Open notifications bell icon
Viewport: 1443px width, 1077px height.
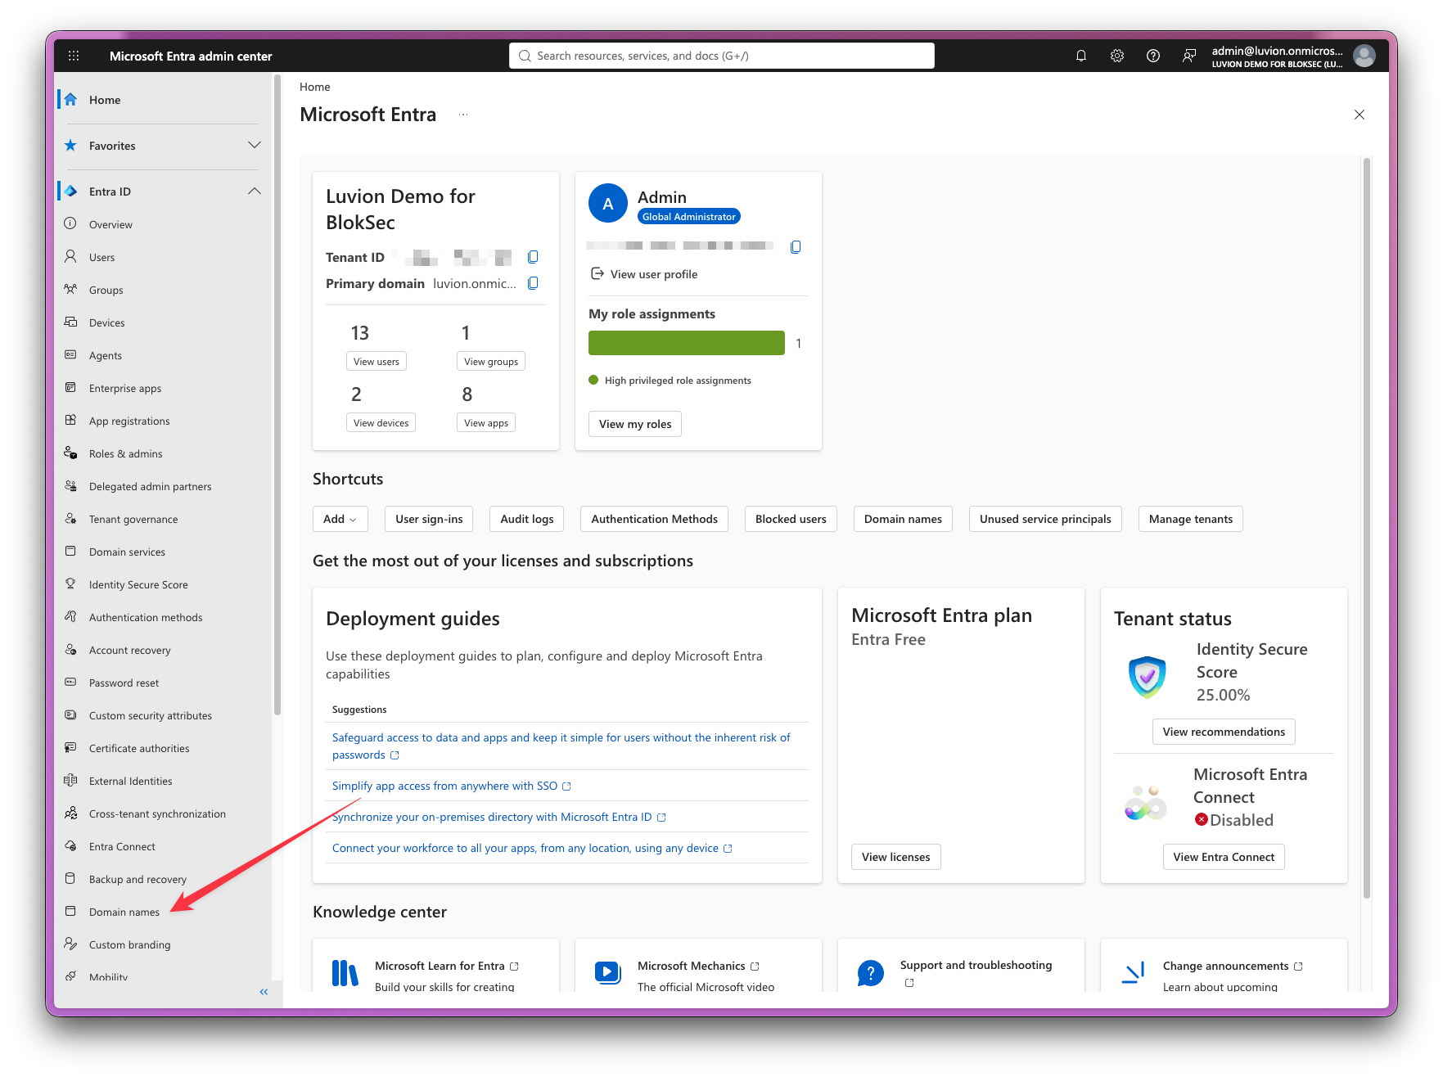tap(1081, 56)
